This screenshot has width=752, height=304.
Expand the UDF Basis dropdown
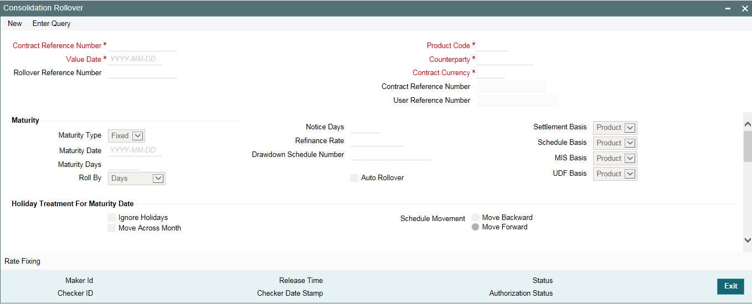(615, 174)
